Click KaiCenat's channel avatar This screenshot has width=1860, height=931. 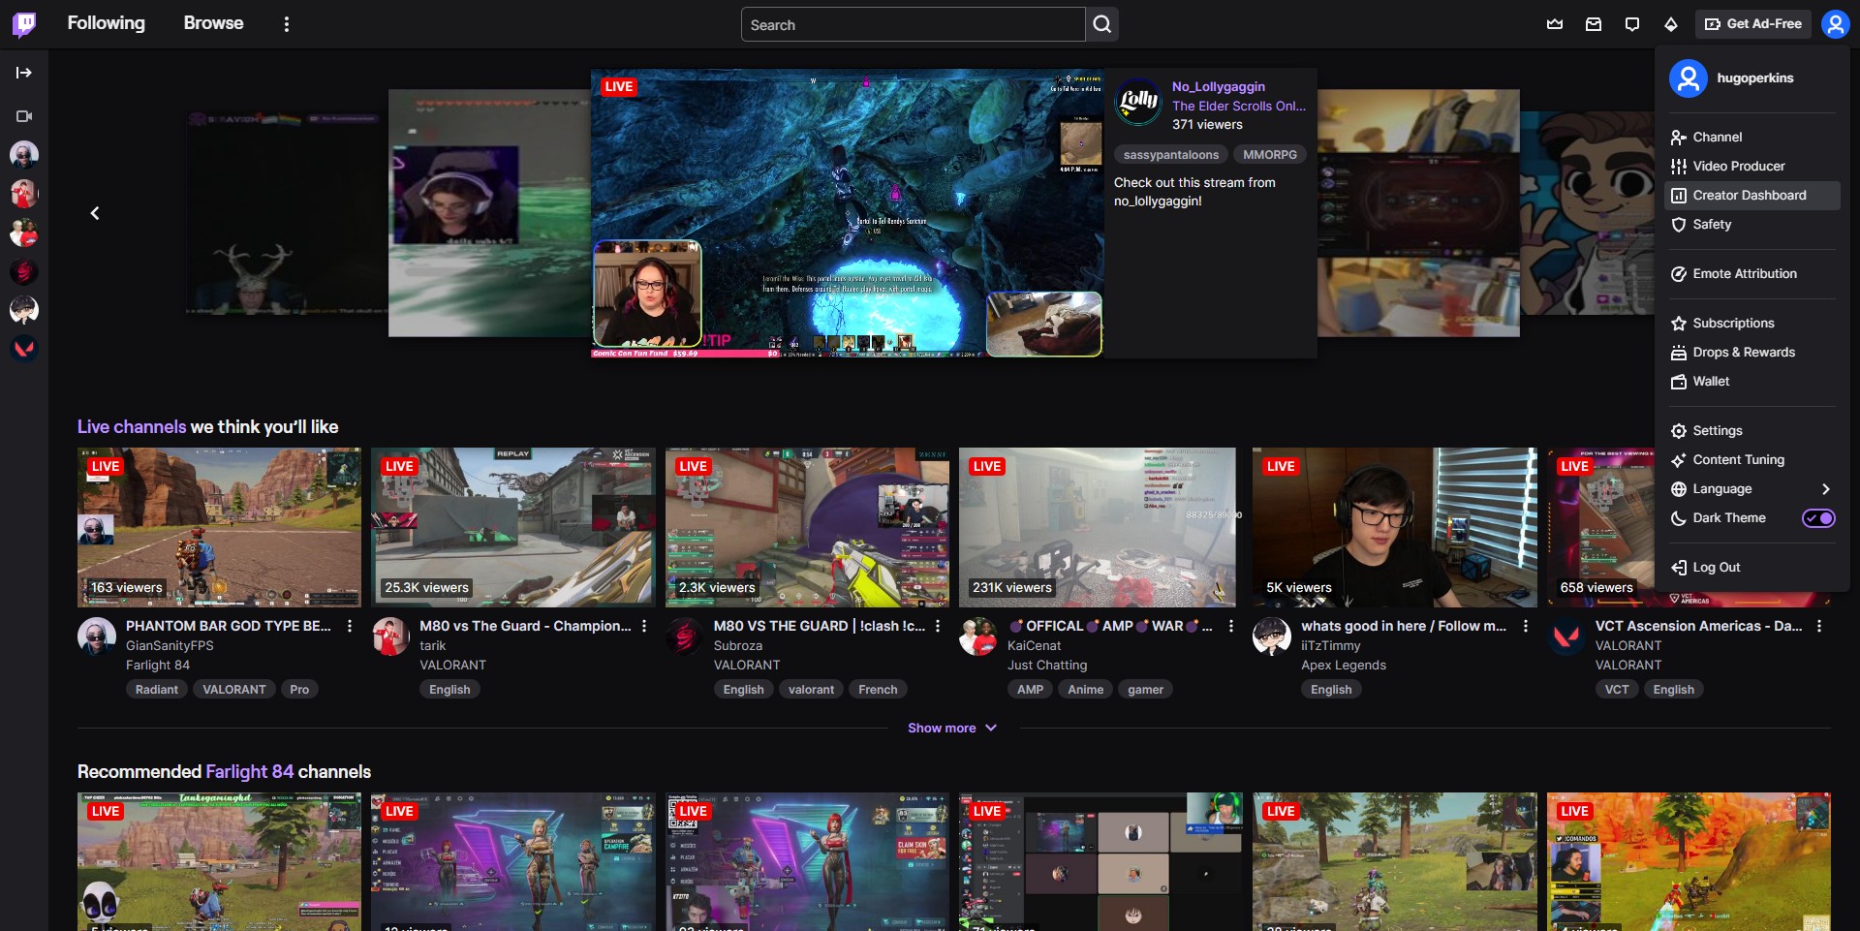point(978,636)
